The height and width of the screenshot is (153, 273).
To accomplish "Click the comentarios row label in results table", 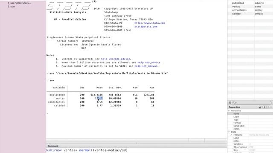I will click(56, 102).
